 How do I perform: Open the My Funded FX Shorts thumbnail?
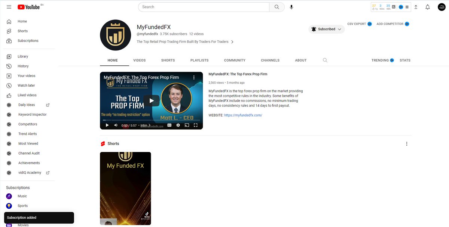pos(125,189)
